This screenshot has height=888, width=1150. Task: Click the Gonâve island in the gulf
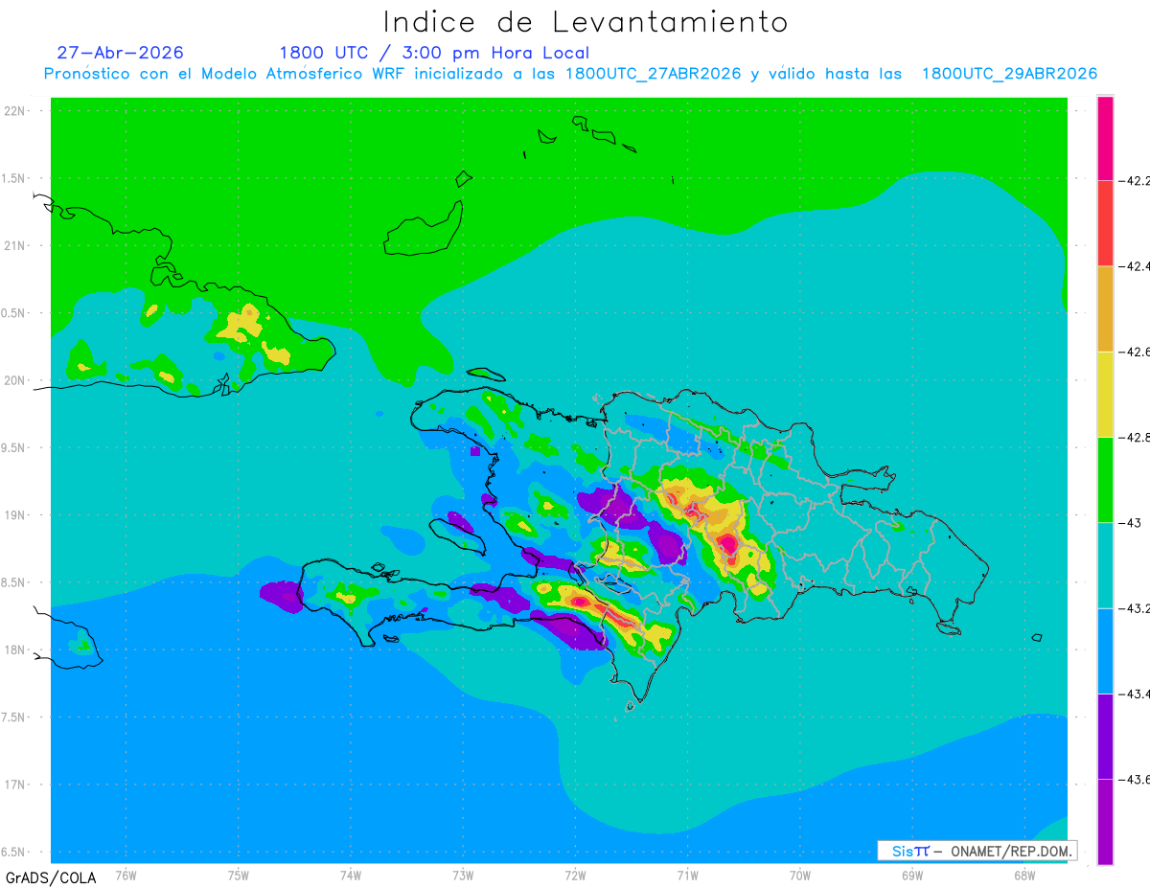tap(455, 536)
